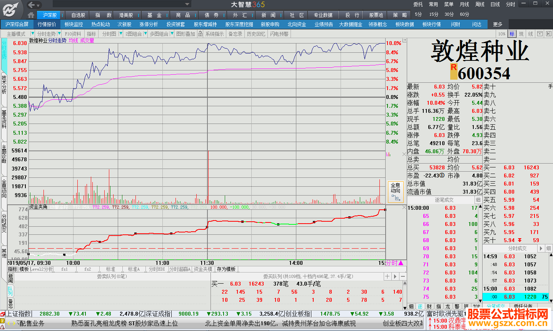Screen dimensions: 553x331
Task: Click the info icon beside 市盈 value
Action: pyautogui.click(x=442, y=176)
